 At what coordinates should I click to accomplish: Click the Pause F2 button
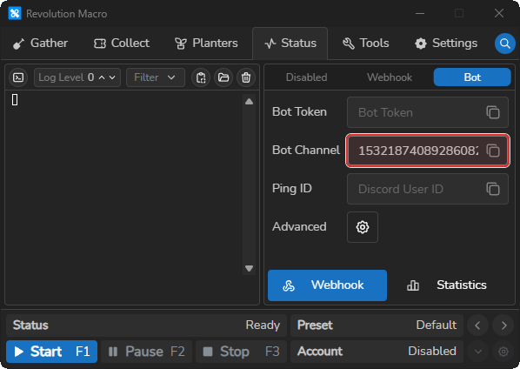(146, 352)
